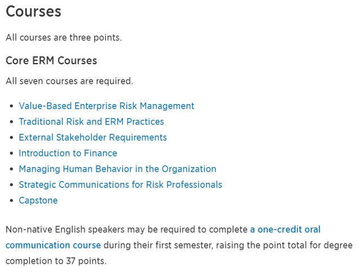The image size is (361, 274).
Task: Open Value-Based Enterprise Risk Management course link
Action: pos(107,106)
